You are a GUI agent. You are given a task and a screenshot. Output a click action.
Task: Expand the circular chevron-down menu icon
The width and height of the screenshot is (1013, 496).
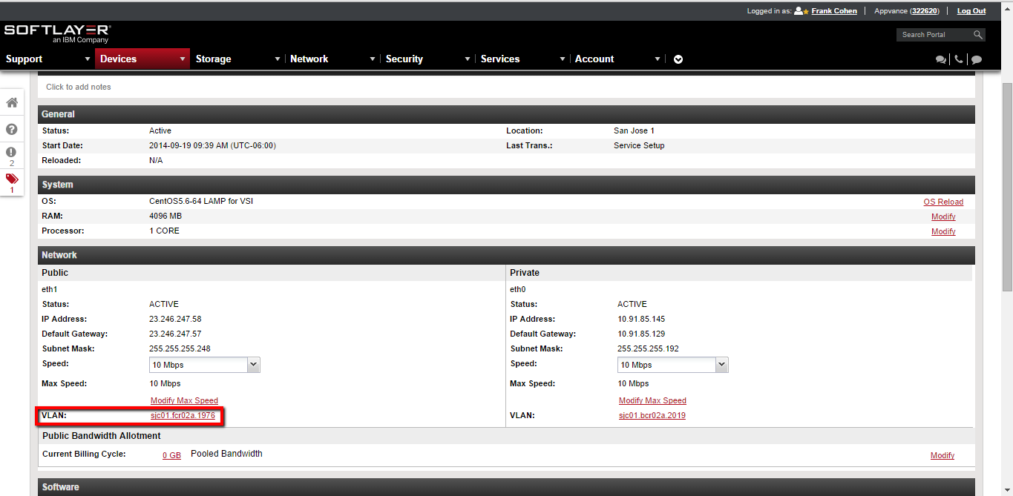(x=678, y=59)
